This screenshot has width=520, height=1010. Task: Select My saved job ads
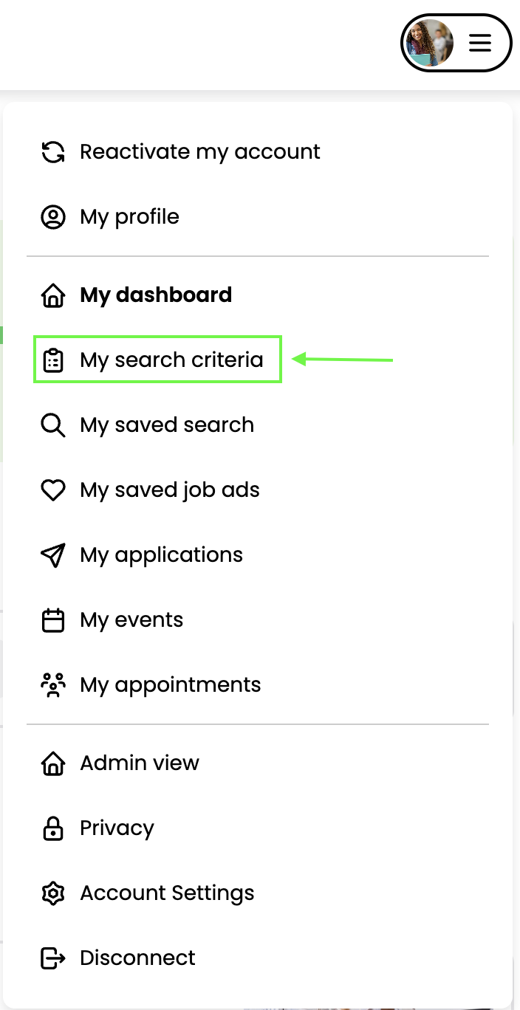(170, 490)
